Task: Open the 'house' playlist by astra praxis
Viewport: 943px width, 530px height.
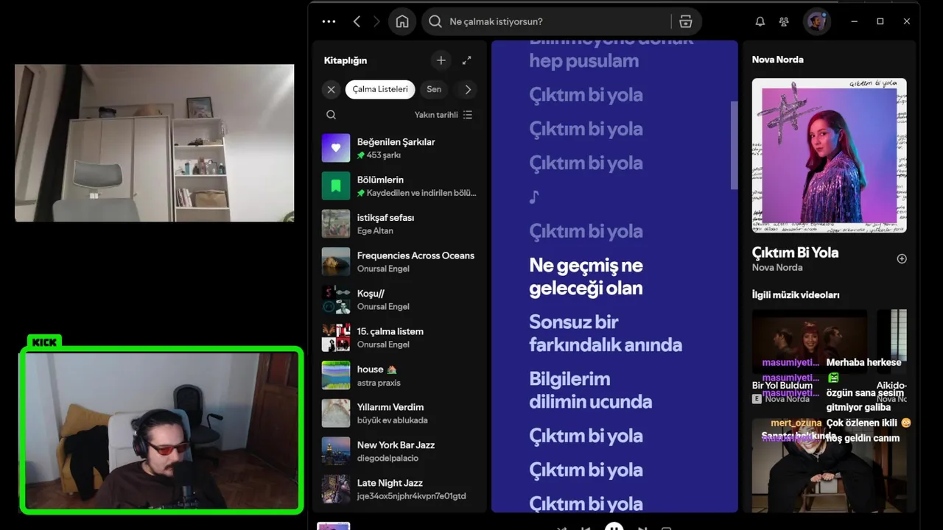Action: pyautogui.click(x=399, y=375)
